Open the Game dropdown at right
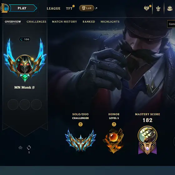This screenshot has width=175, height=175. pos(171,24)
